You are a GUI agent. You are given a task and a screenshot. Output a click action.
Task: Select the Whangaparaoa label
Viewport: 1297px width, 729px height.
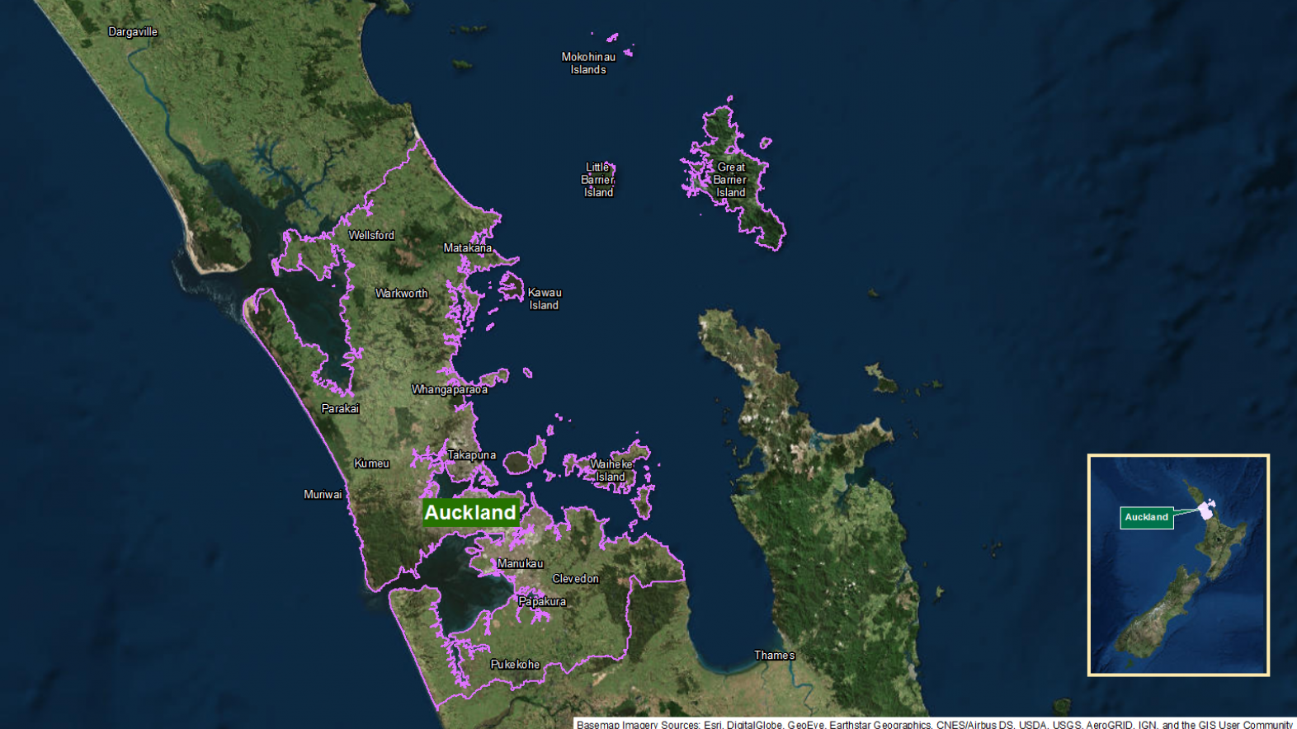pos(450,390)
